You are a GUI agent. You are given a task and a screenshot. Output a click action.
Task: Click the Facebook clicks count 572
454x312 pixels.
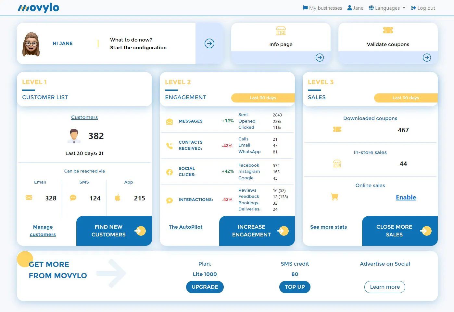click(x=276, y=166)
